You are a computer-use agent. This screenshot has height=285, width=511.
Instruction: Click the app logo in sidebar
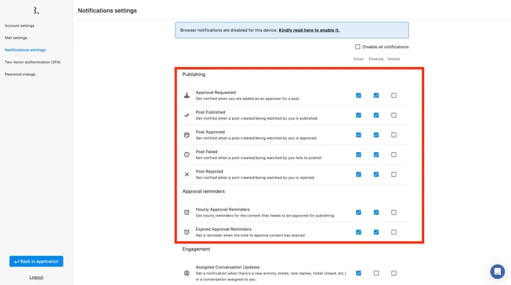pyautogui.click(x=36, y=10)
